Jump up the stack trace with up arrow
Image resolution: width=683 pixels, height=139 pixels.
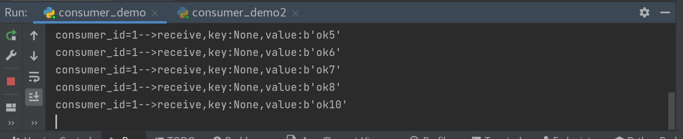[x=34, y=36]
